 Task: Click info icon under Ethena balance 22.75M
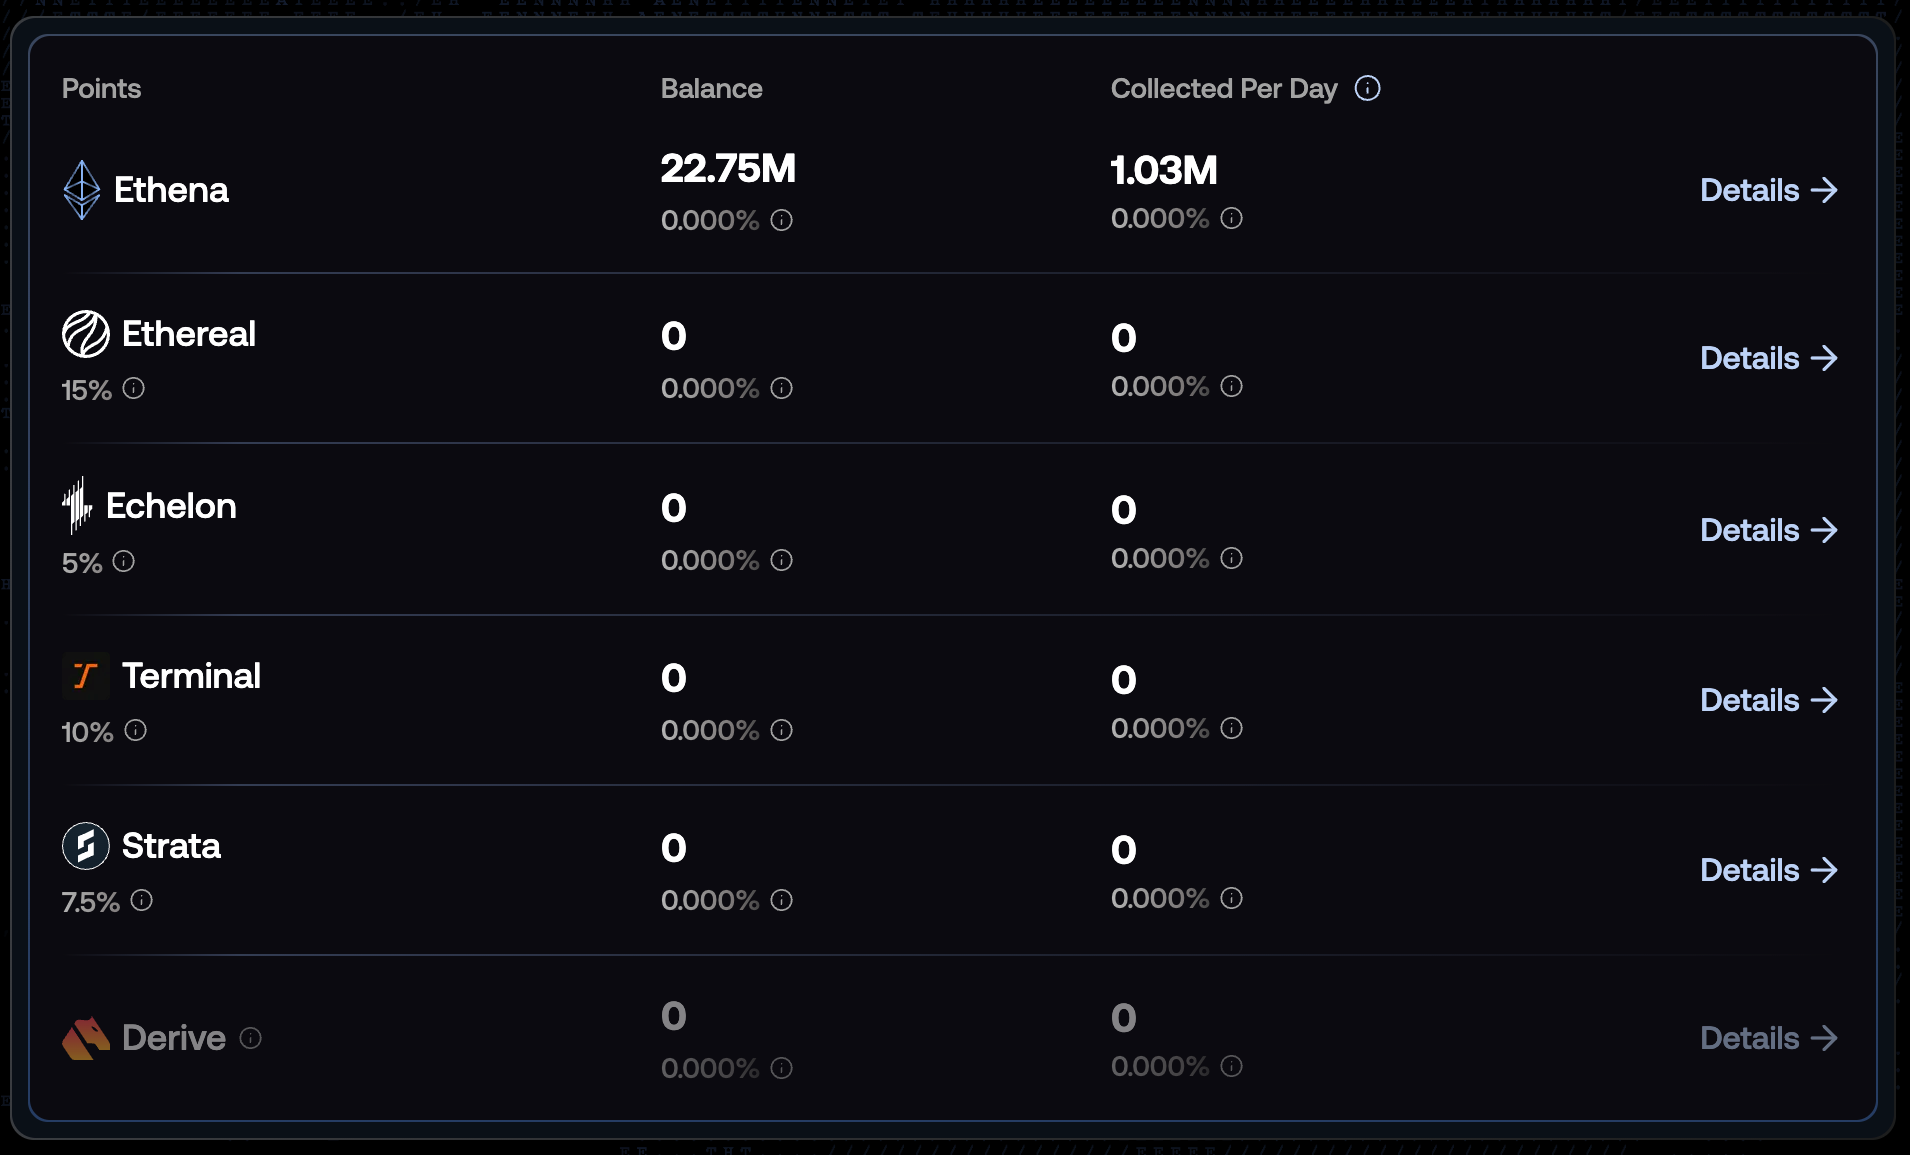tap(782, 220)
